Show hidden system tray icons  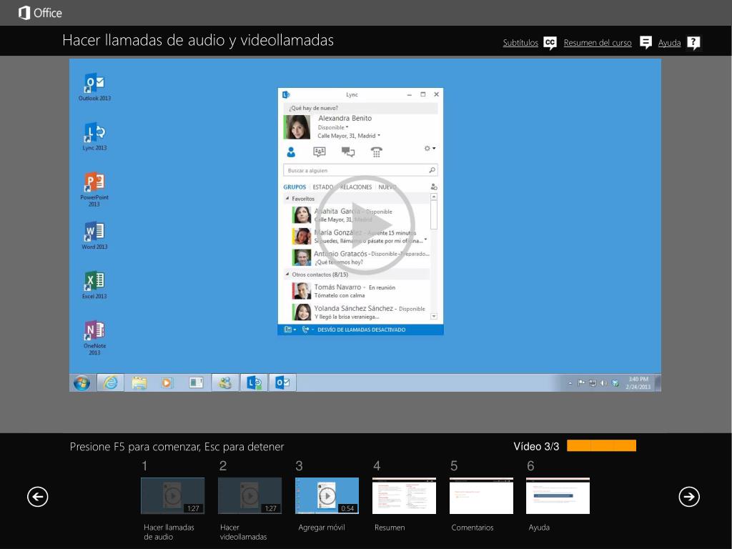click(570, 383)
